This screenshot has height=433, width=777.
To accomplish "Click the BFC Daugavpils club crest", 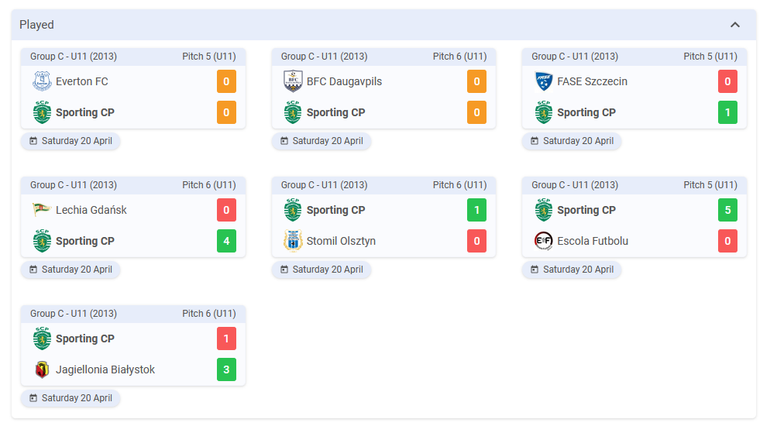I will point(293,81).
